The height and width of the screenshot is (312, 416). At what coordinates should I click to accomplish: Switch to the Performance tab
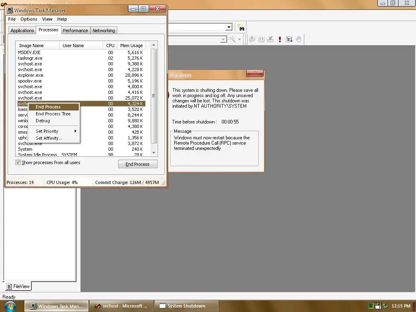(75, 30)
